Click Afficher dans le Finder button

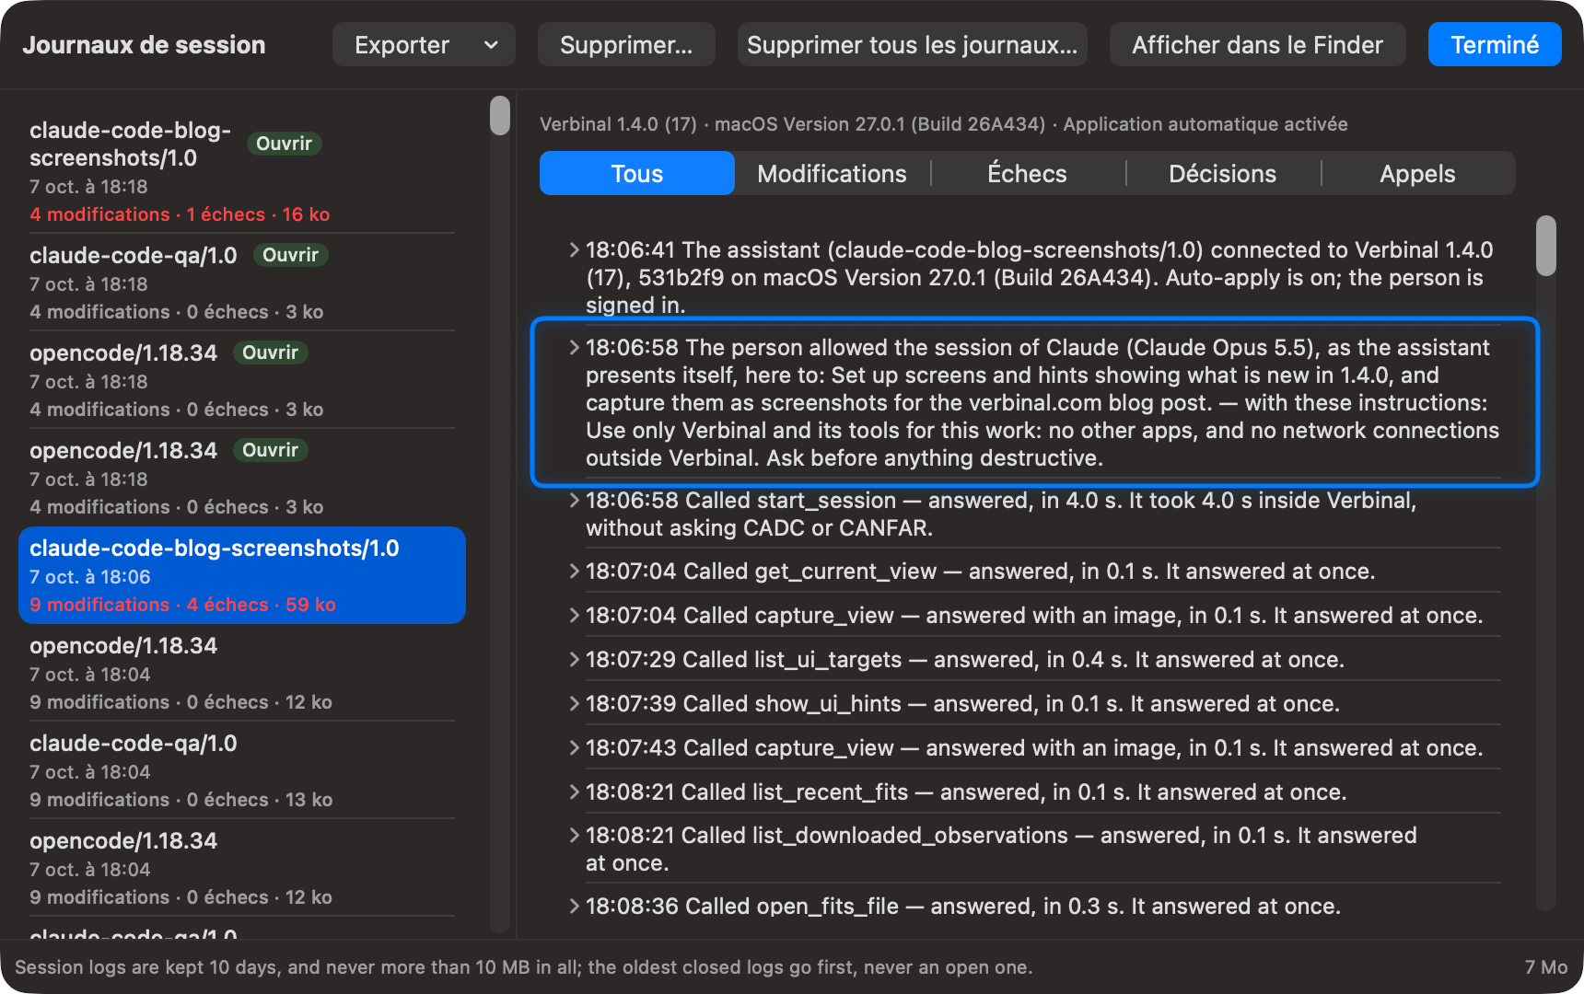point(1257,45)
